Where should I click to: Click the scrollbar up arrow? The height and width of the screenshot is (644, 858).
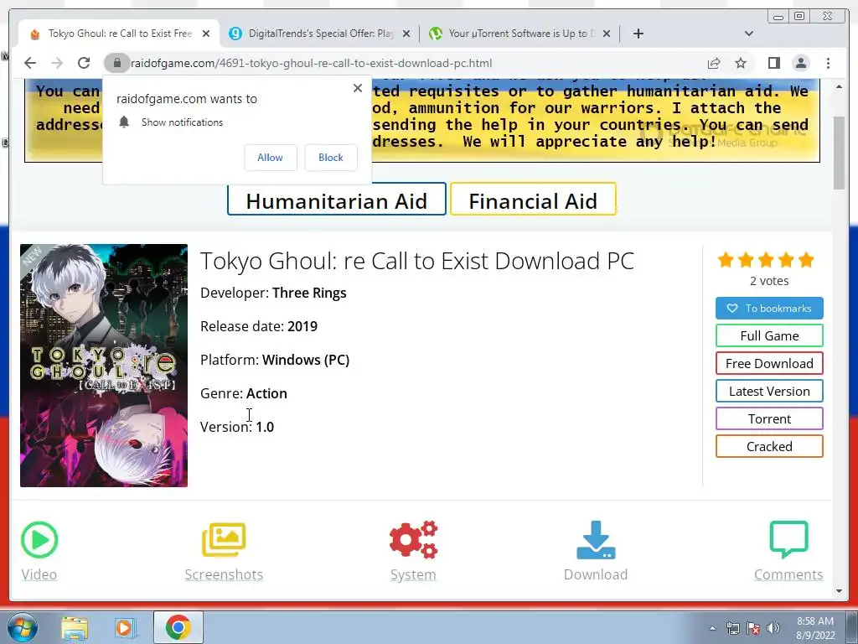click(x=840, y=87)
